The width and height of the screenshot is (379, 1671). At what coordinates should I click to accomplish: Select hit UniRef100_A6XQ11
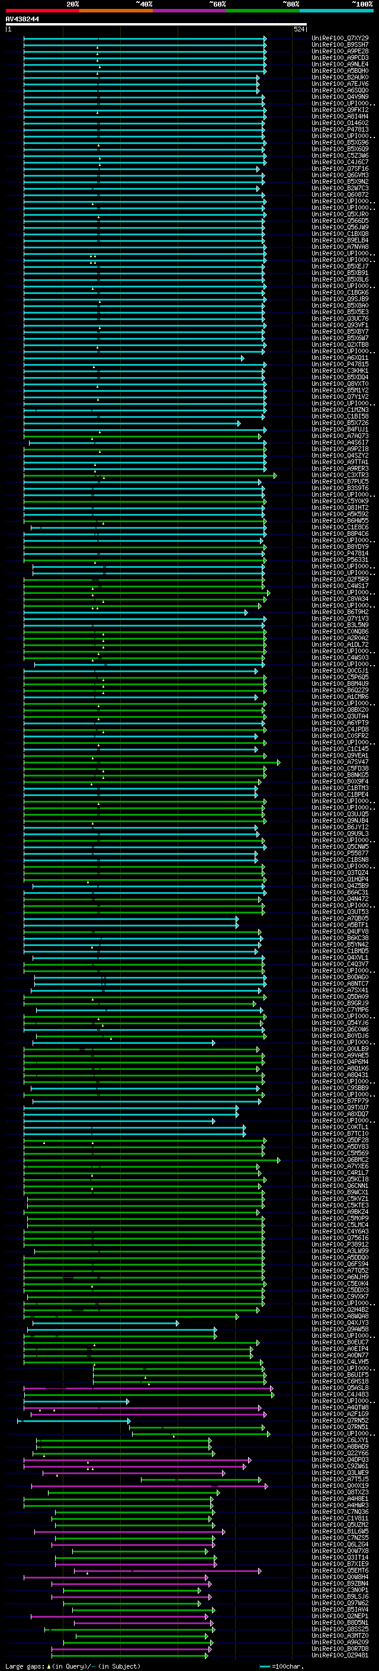point(340,357)
